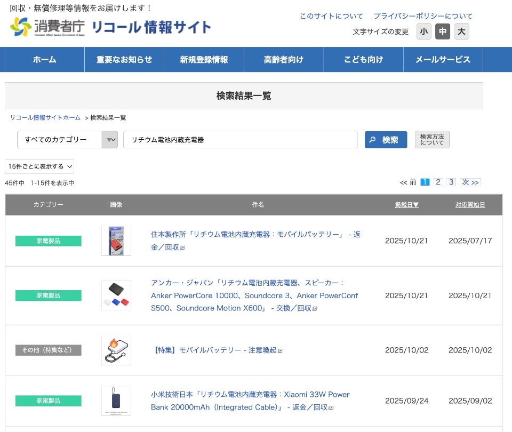Open the Xiaomi Power Bank thumbnail
512x432 pixels.
pyautogui.click(x=116, y=401)
